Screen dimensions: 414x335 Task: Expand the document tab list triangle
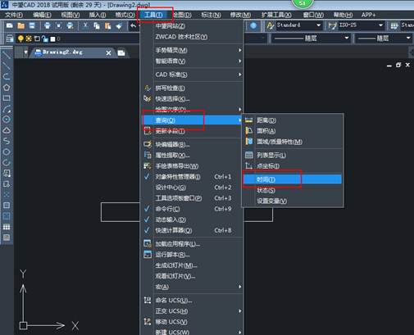25,52
